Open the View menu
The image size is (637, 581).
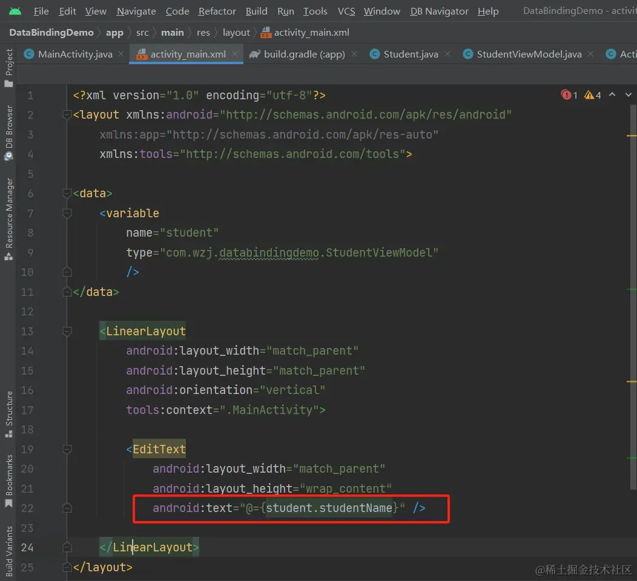(96, 11)
